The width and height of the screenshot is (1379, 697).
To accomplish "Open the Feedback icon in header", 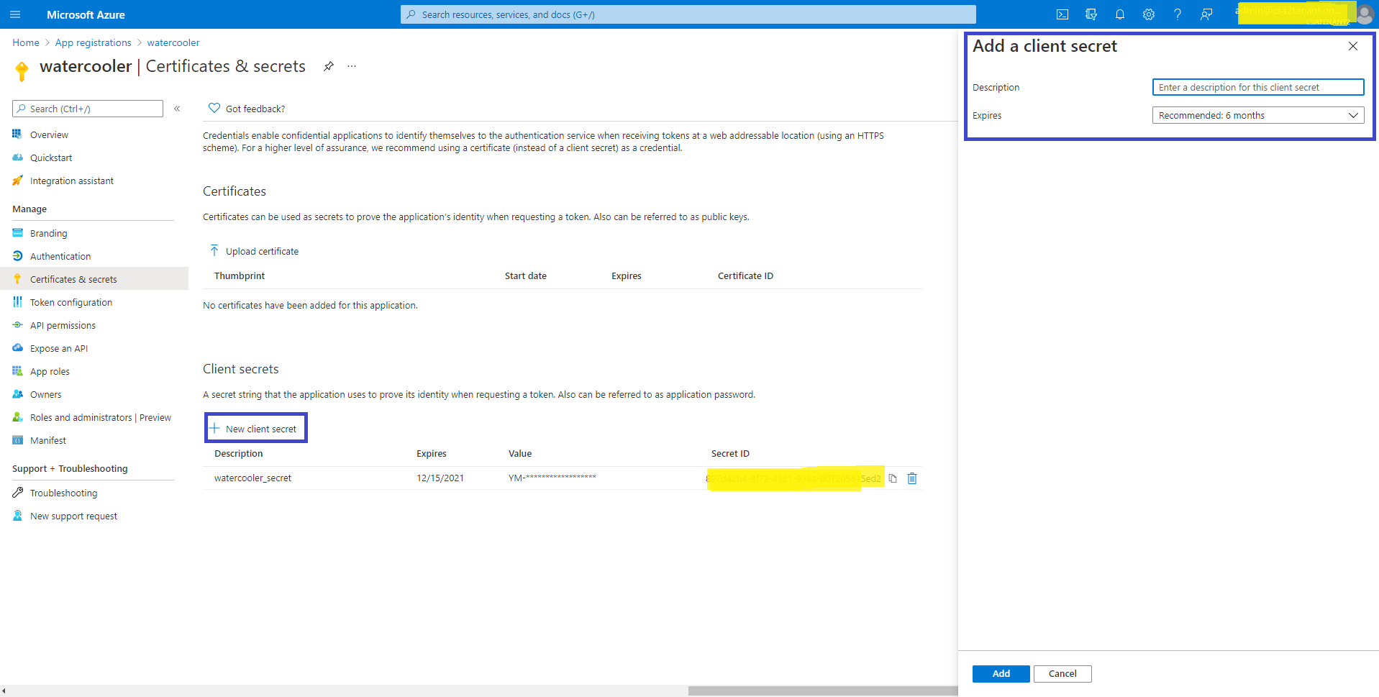I will point(1206,14).
